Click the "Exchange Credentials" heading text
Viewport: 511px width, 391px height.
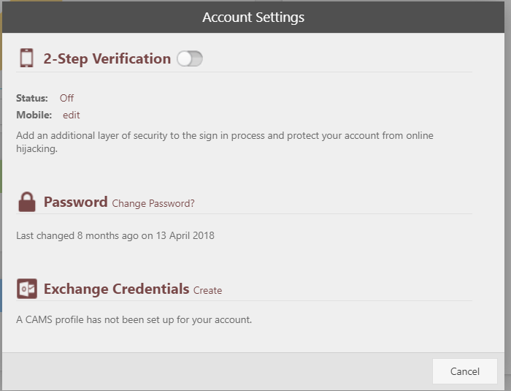tap(116, 289)
